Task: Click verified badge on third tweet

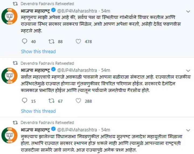Action: pos(53,129)
